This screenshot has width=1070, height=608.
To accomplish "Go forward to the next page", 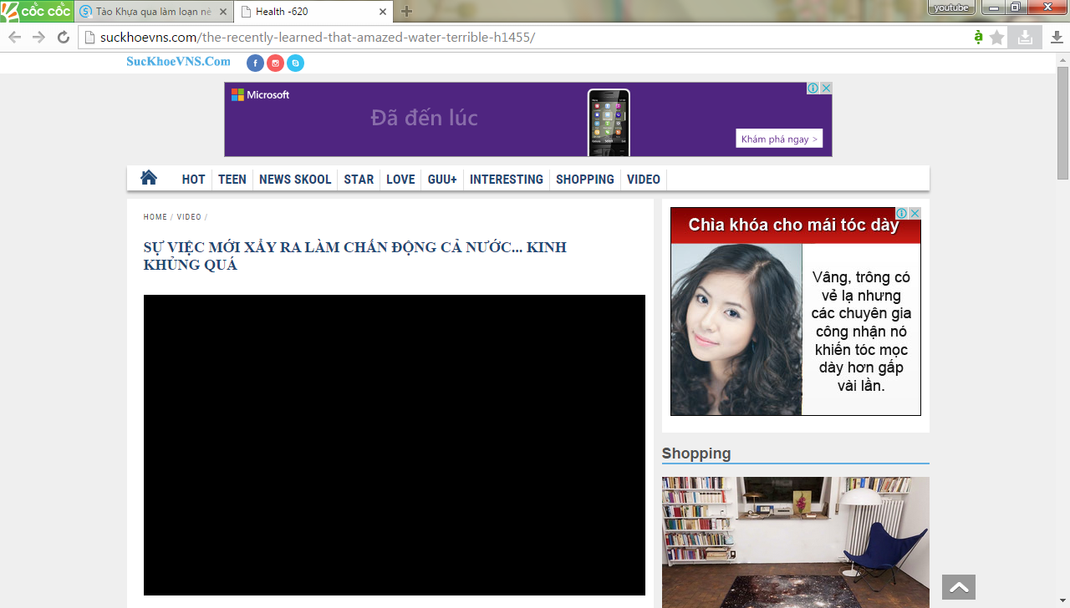I will tap(38, 37).
